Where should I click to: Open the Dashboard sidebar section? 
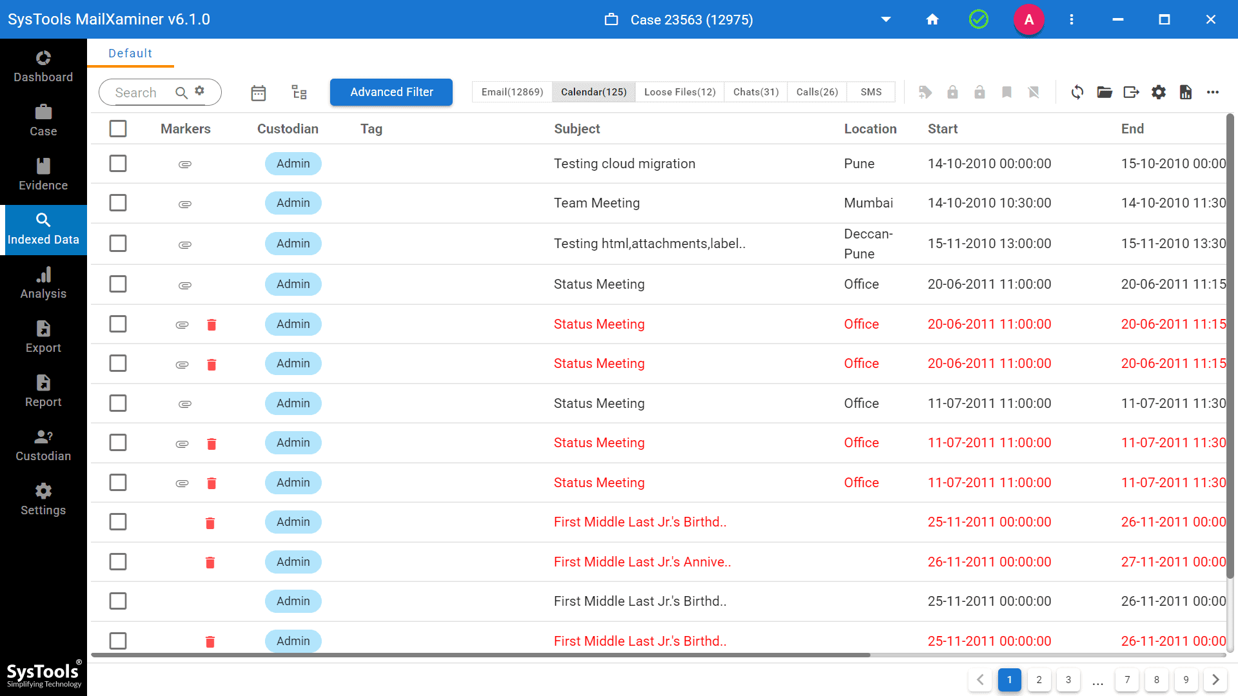pyautogui.click(x=43, y=67)
